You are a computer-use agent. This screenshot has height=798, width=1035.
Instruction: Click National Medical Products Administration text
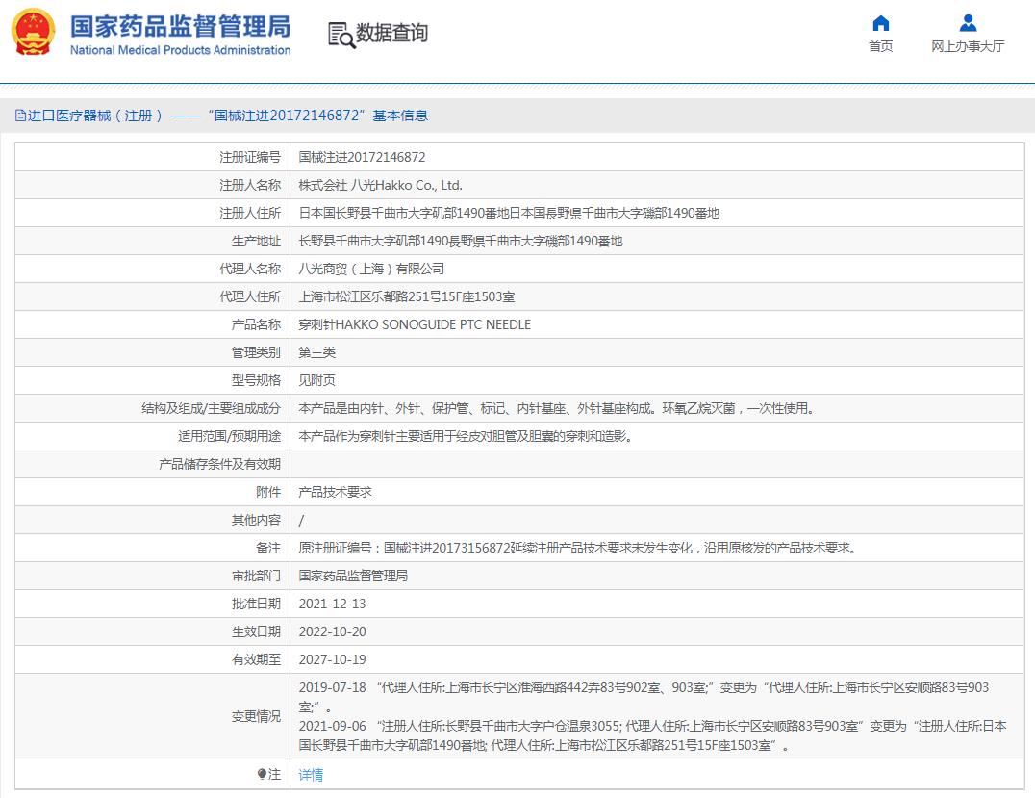tap(180, 50)
